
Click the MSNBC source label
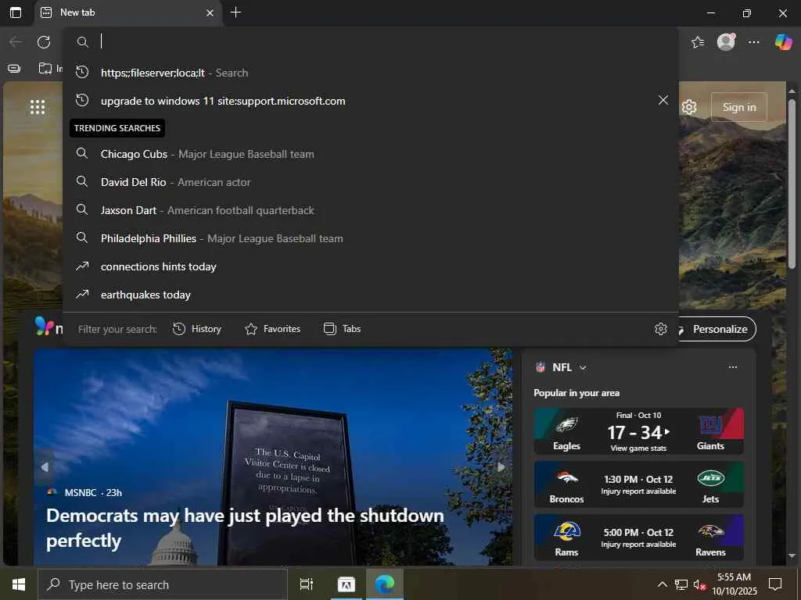tap(81, 492)
